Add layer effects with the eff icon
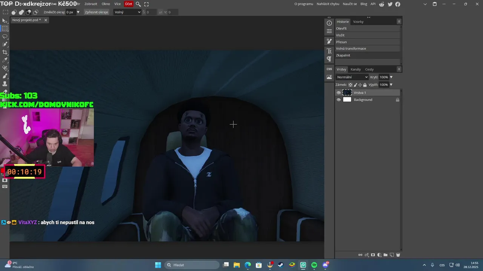483x271 pixels. (366, 255)
